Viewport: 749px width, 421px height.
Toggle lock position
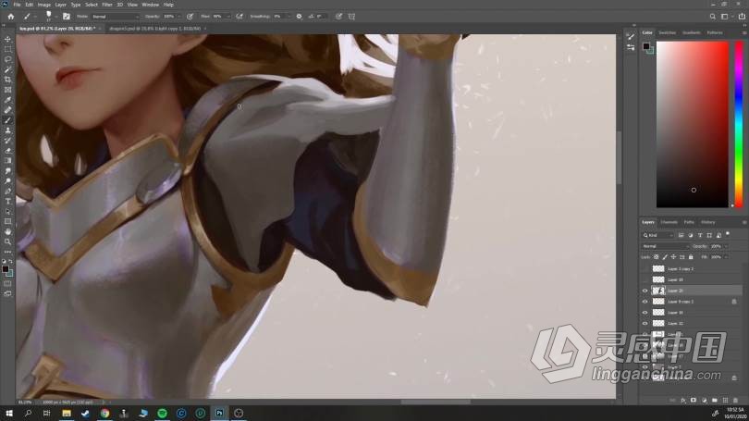pyautogui.click(x=673, y=257)
